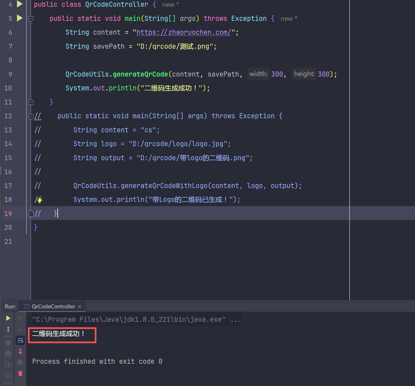Open the three-dot more actions menu in Run panel
This screenshot has height=386, width=415.
pos(8,329)
